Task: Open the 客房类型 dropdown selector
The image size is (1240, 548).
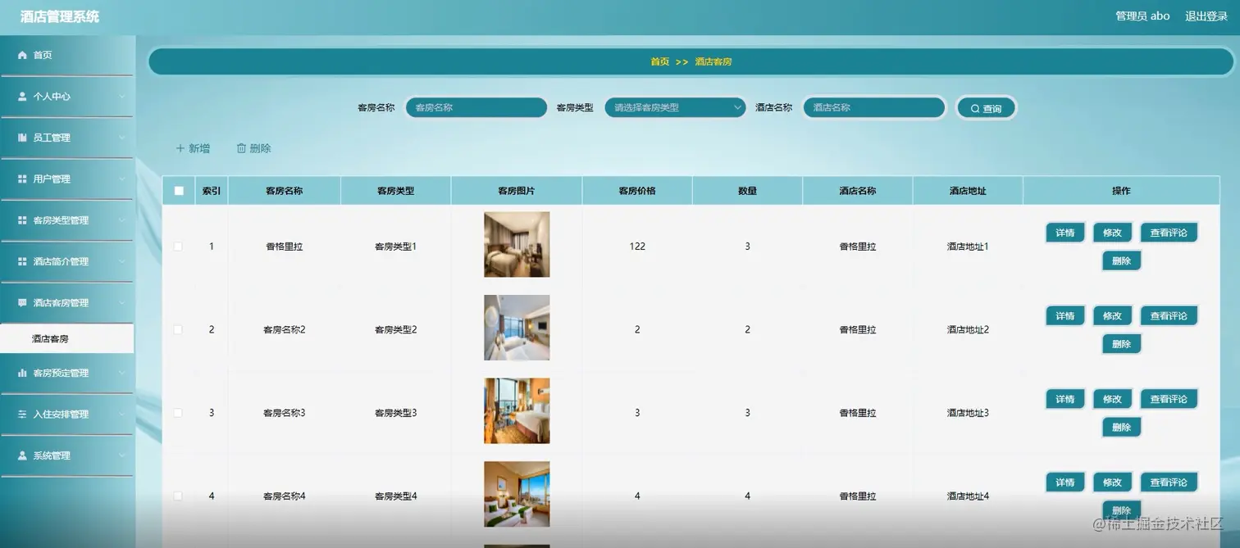Action: pyautogui.click(x=675, y=107)
